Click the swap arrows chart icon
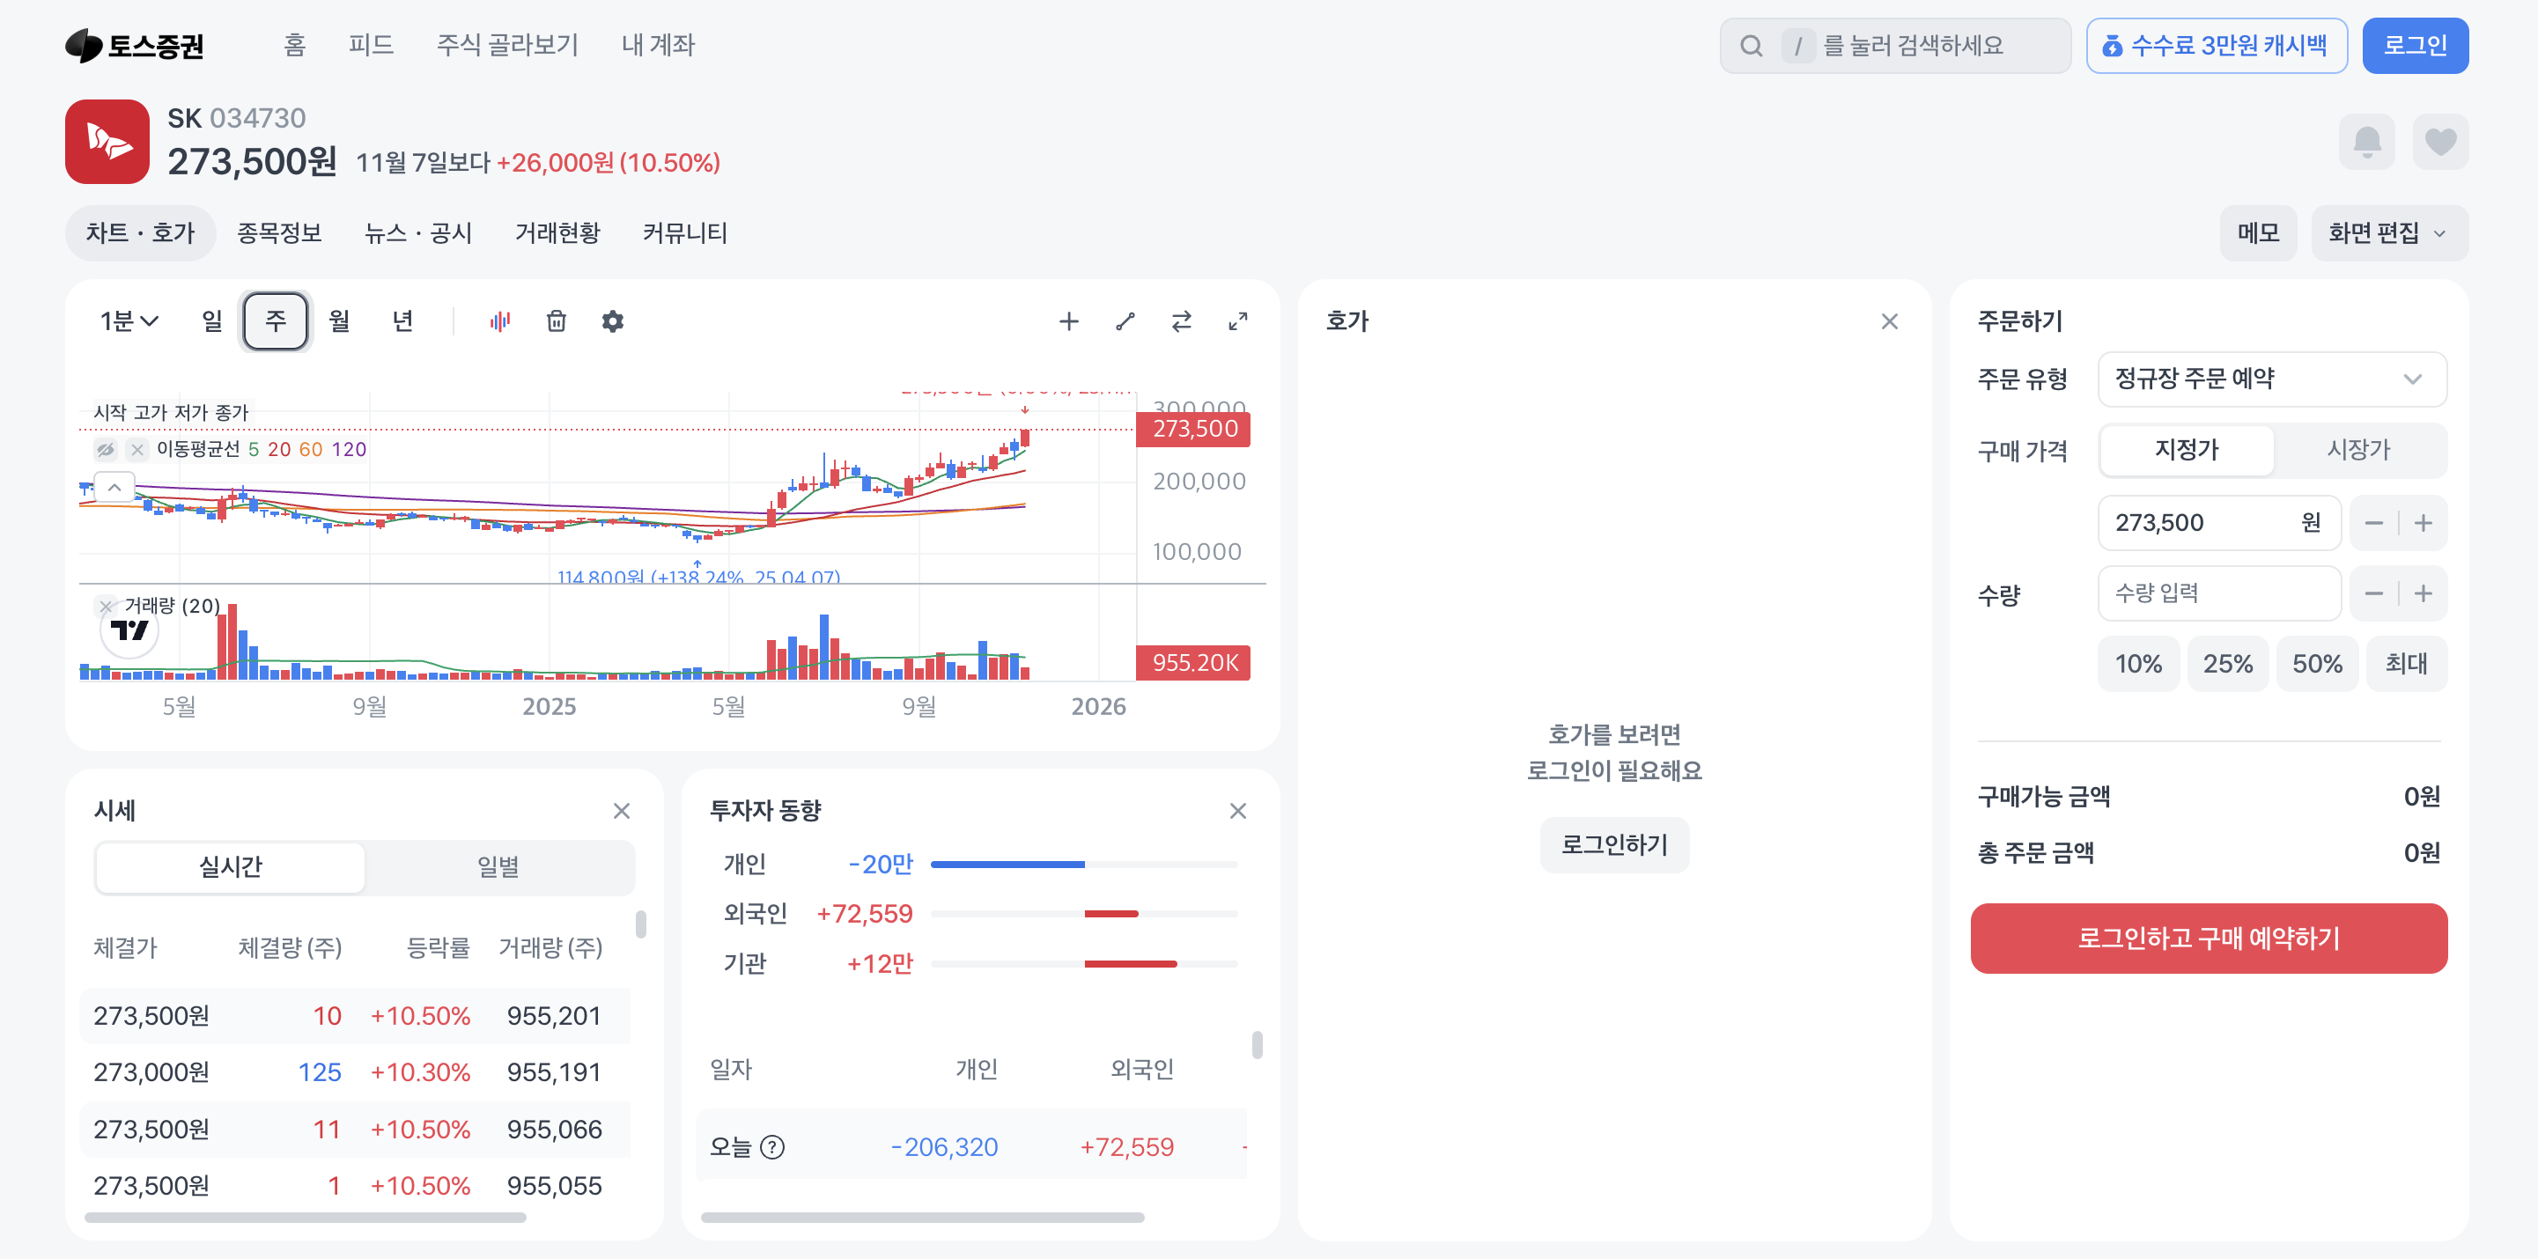 click(1180, 321)
